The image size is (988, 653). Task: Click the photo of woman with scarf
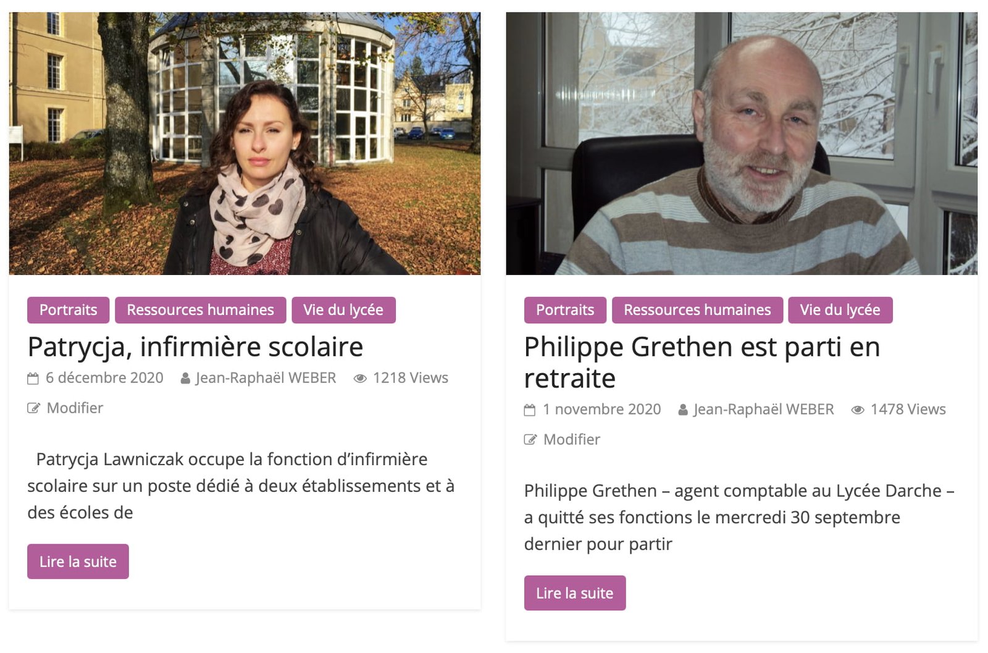pyautogui.click(x=245, y=143)
